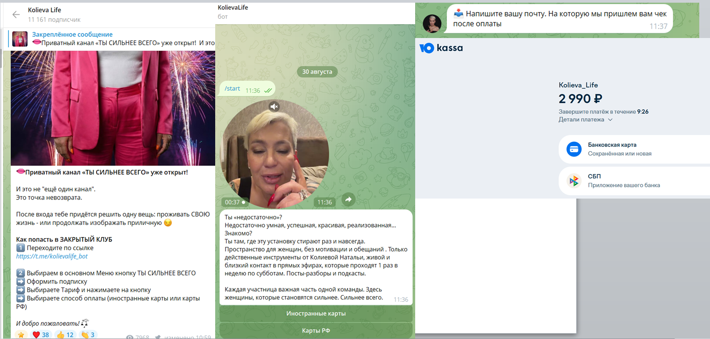
Task: Choose the "Иностранные карты" button
Action: click(x=316, y=314)
